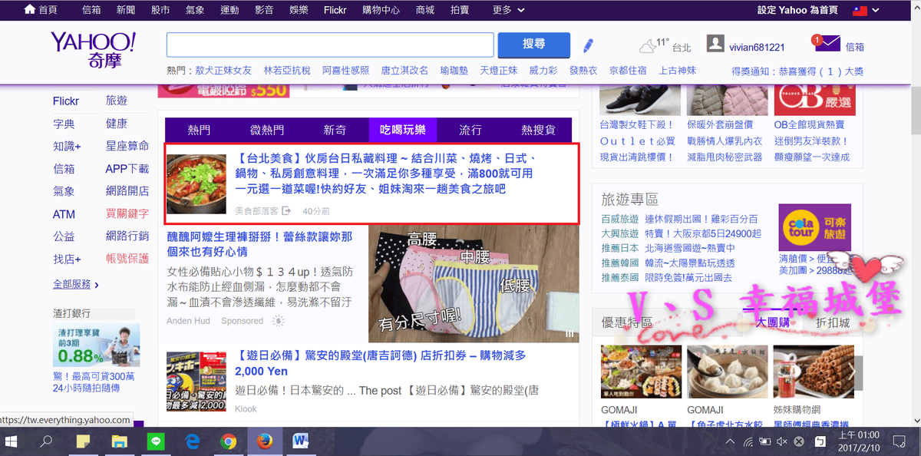Open the mail envelope icon with notification badge
This screenshot has height=456, width=921.
tap(827, 44)
